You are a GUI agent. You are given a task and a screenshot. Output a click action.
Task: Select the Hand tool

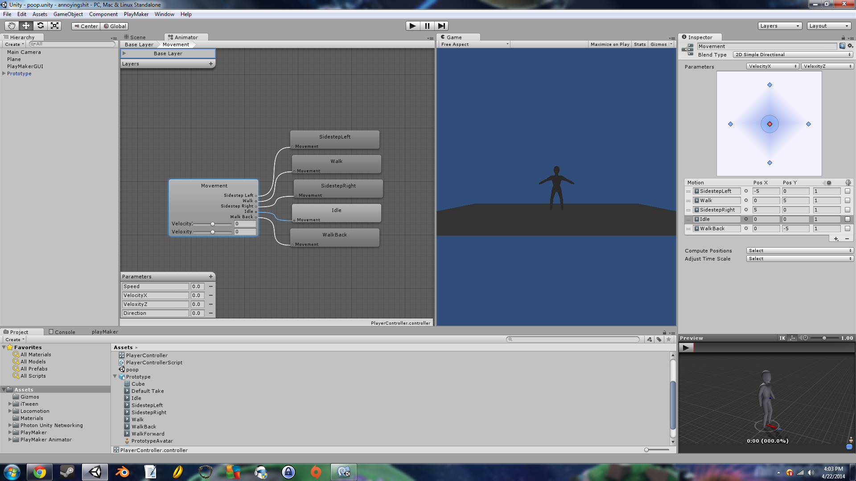[12, 26]
